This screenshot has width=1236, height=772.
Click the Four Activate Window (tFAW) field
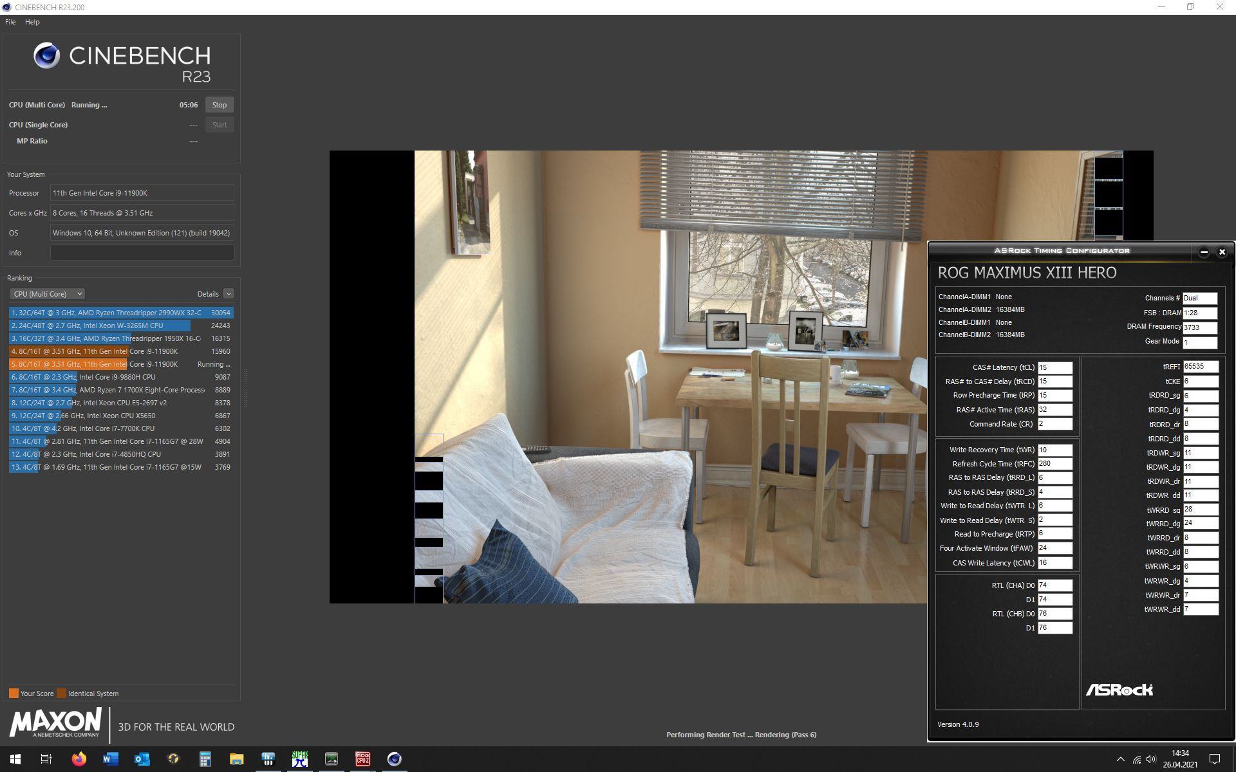tap(1055, 548)
